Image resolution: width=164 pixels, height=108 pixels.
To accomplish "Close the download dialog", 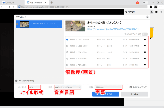I will pos(147,17).
